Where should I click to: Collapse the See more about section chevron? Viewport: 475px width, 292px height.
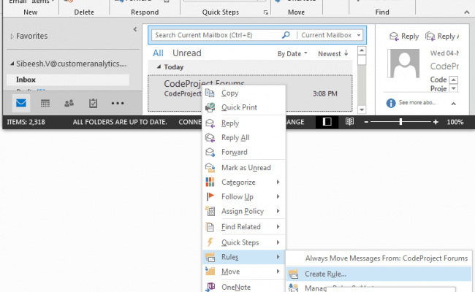(x=454, y=104)
